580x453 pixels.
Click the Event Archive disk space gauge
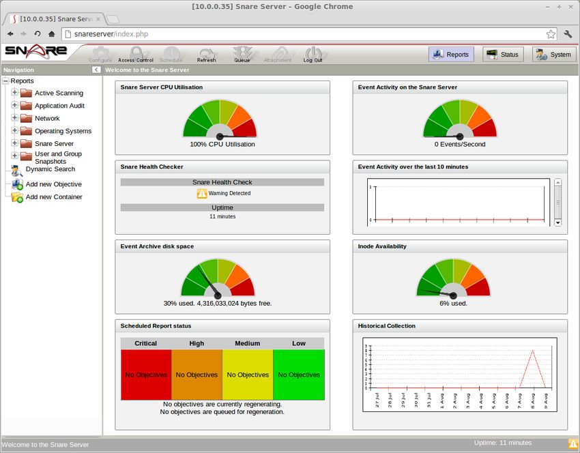pyautogui.click(x=218, y=278)
